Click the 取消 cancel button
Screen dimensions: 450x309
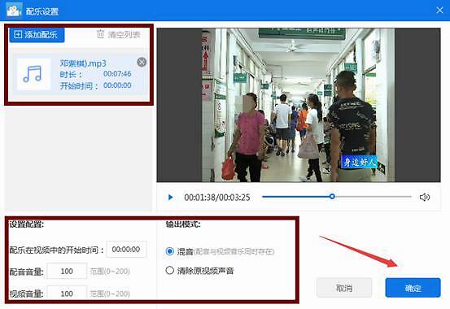click(x=344, y=288)
